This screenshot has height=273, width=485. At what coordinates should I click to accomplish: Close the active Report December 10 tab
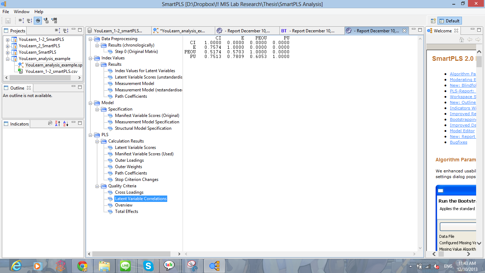click(404, 31)
